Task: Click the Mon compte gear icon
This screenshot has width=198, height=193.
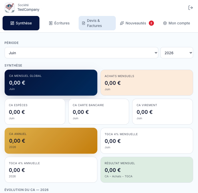Action: point(165,23)
